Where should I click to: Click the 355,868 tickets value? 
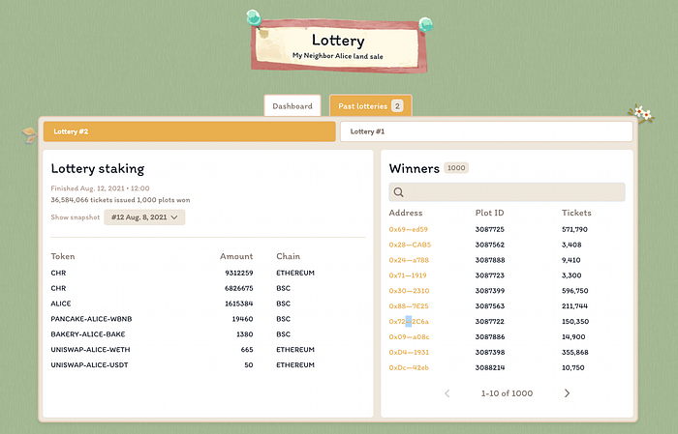575,353
